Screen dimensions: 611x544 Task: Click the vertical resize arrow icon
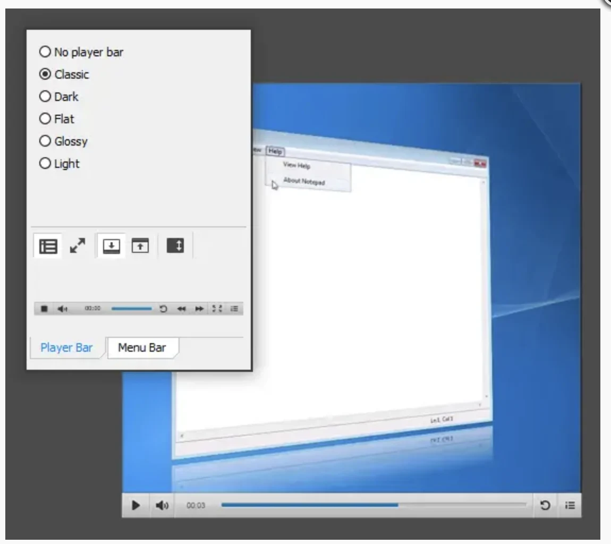175,246
